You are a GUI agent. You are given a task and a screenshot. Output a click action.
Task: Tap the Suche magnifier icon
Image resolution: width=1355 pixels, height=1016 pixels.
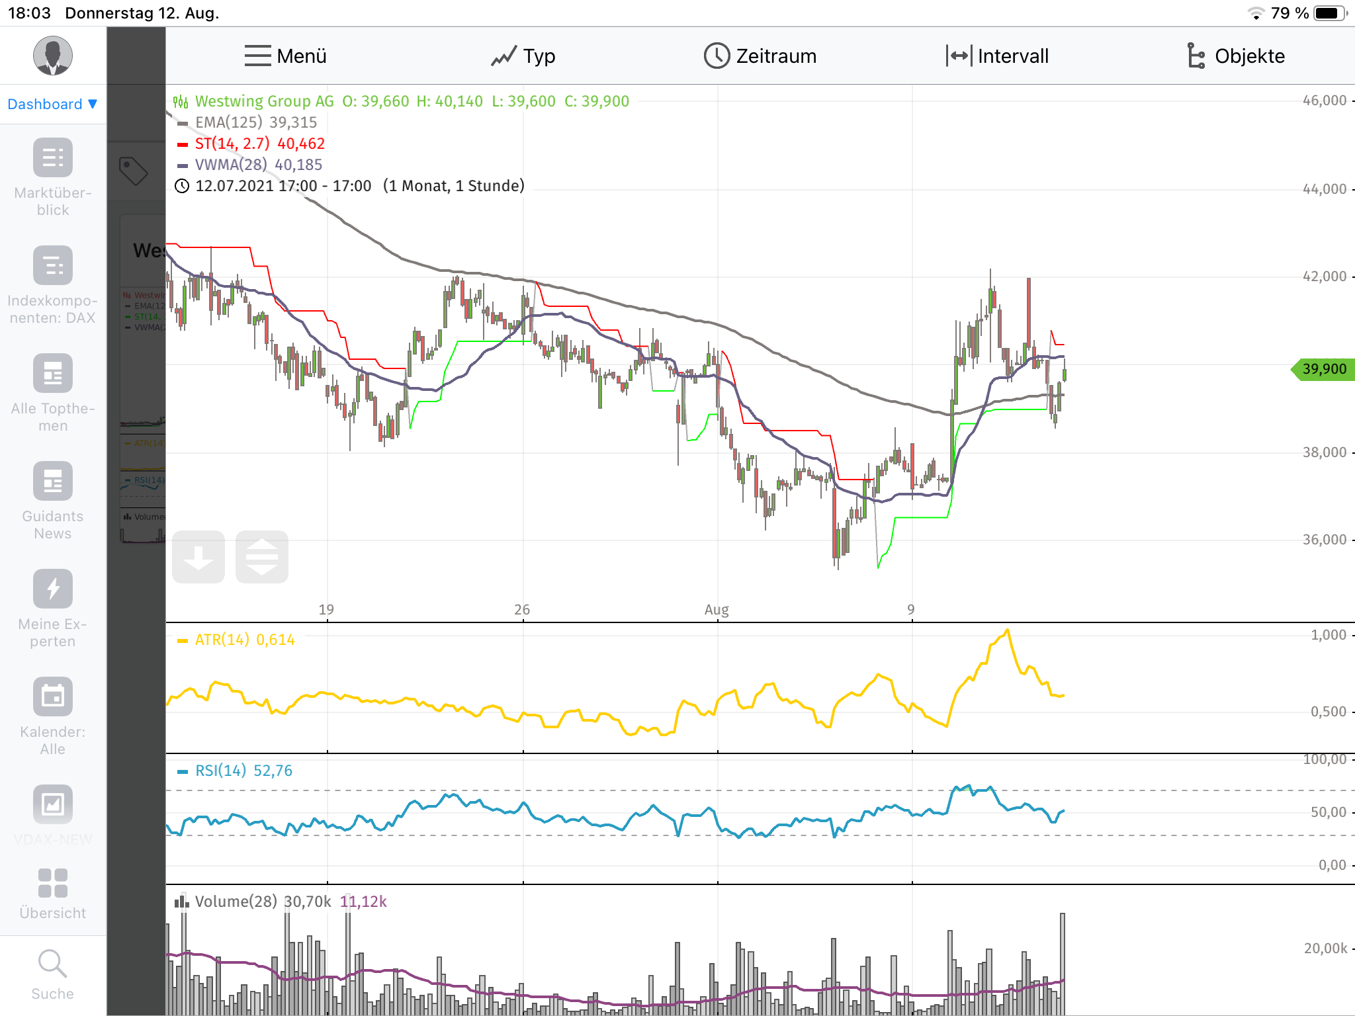(53, 964)
